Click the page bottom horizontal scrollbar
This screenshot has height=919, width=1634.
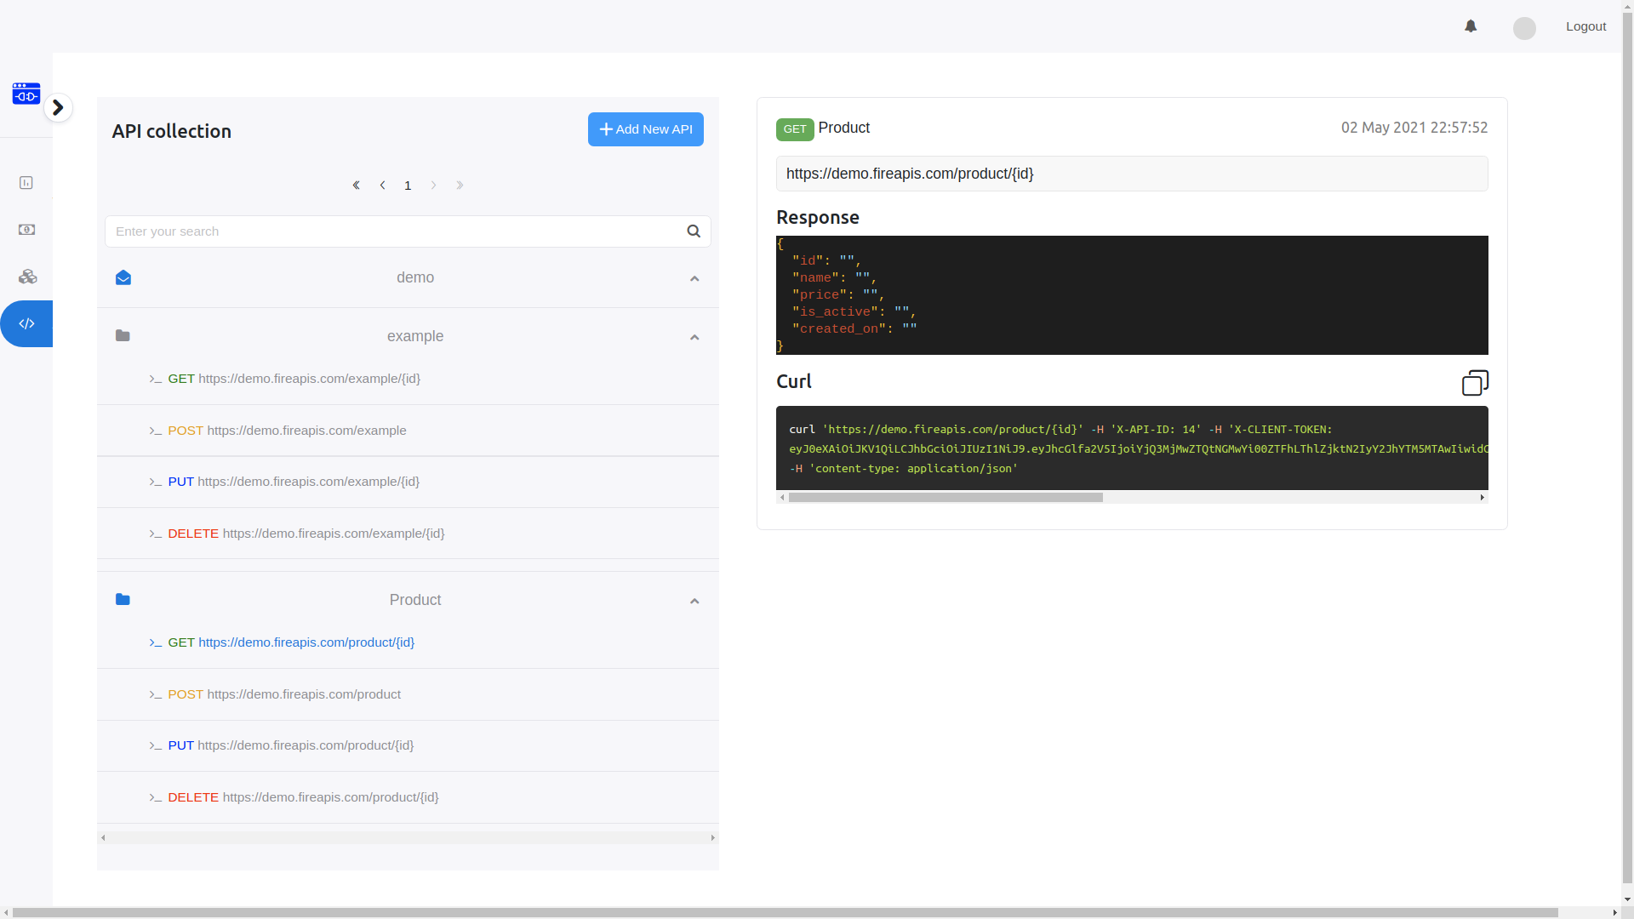785,912
